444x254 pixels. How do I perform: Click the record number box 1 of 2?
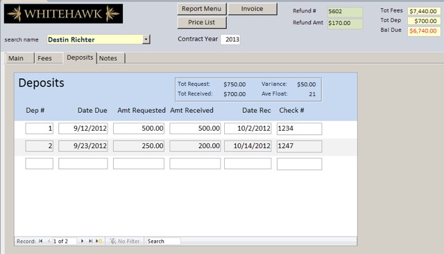coord(65,241)
